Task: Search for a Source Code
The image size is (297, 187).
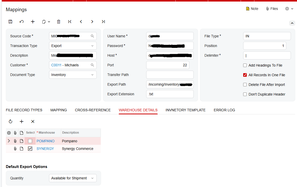Action: [92, 36]
